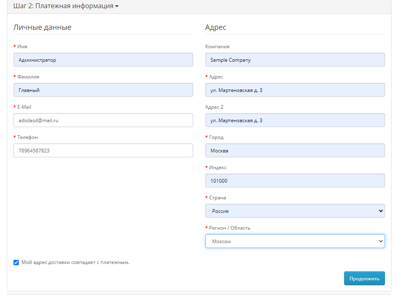Image resolution: width=394 pixels, height=295 pixels.
Task: Click the Компания field with Sample Company
Action: point(295,60)
